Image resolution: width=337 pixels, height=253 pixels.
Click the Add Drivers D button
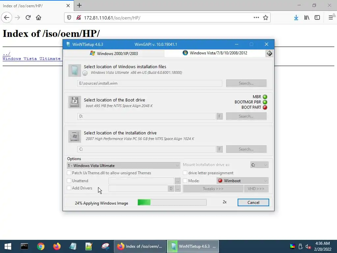(x=171, y=189)
